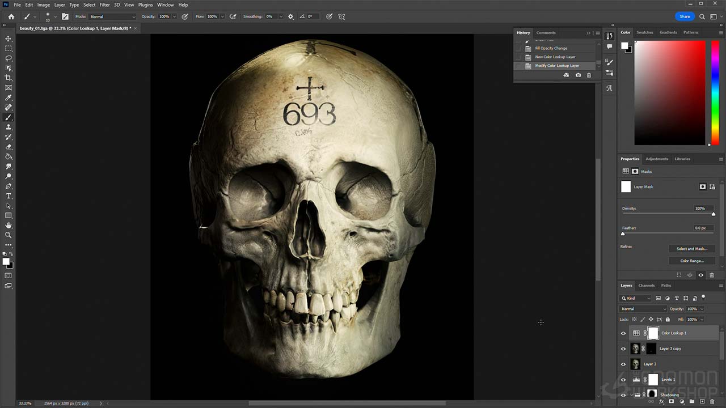Viewport: 726px width, 408px height.
Task: Select the Lasso tool
Action: coord(9,58)
